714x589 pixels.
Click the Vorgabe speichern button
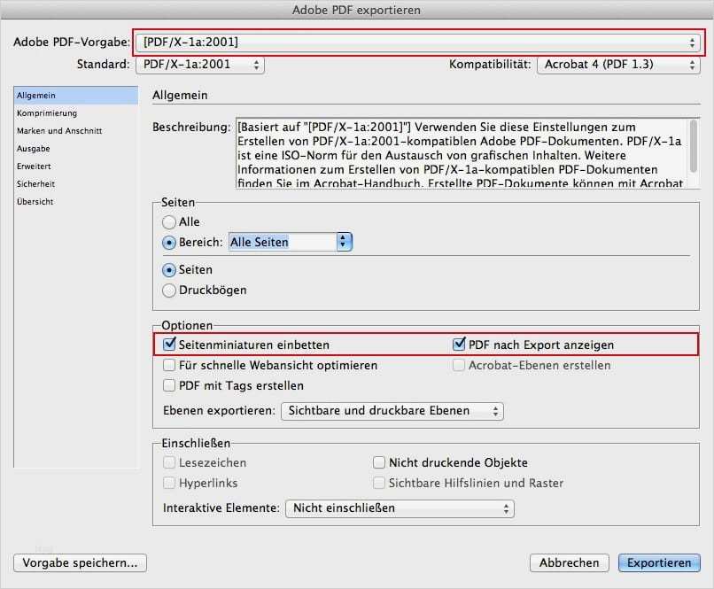80,563
